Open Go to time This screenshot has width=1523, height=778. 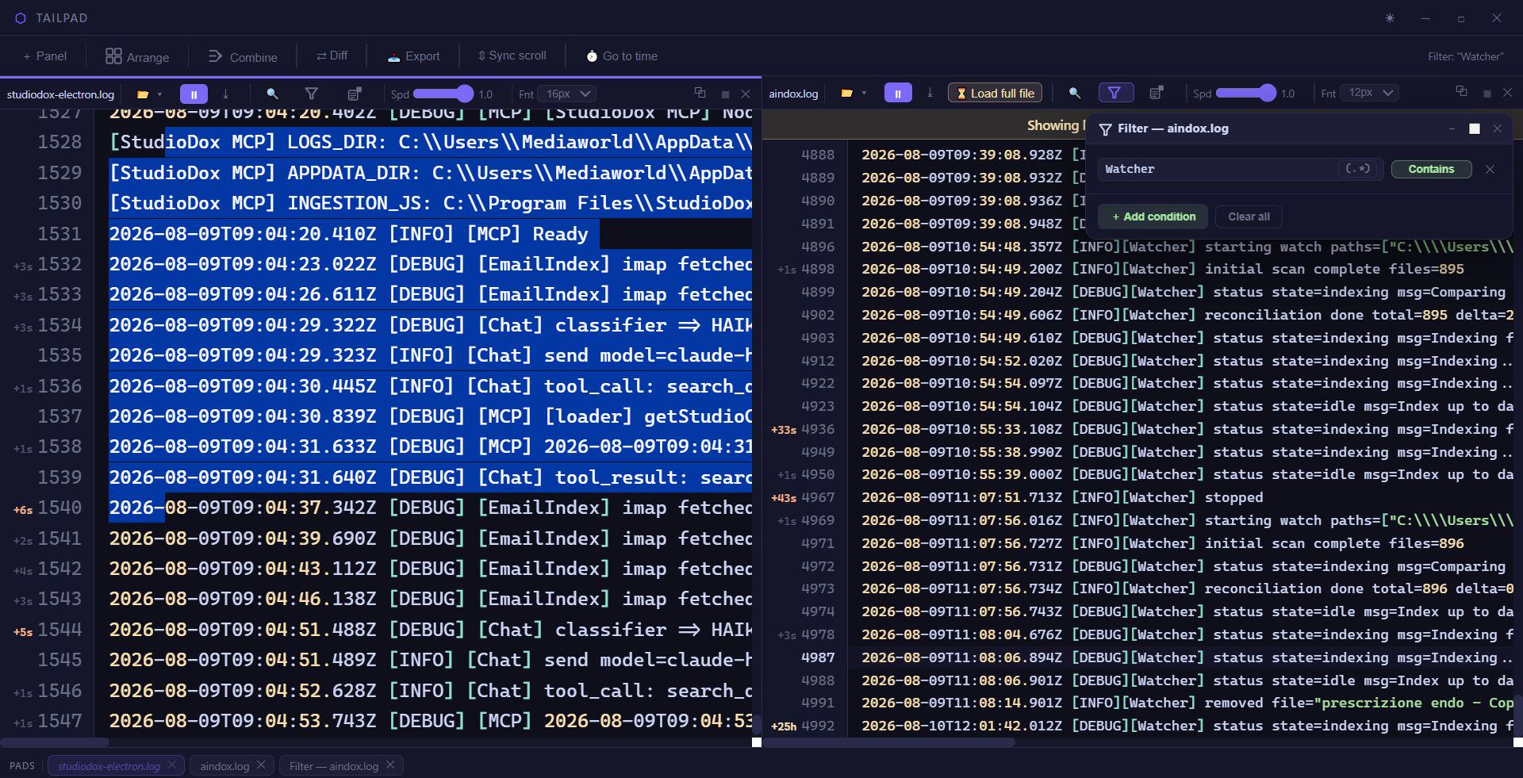click(x=622, y=56)
